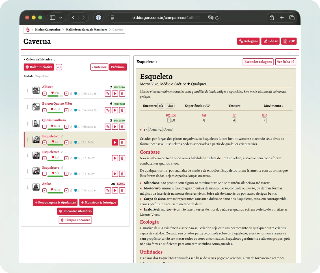Remove Burton Quatro Mãos with trash icon
Image resolution: width=320 pixels, height=273 pixels.
coord(122,110)
